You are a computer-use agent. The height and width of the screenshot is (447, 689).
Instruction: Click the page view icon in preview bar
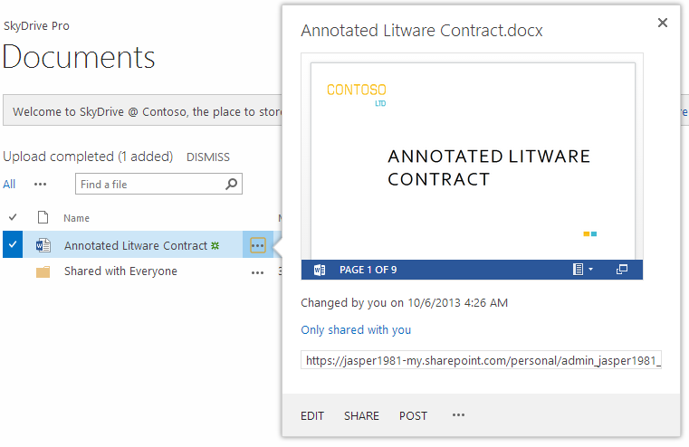(578, 269)
